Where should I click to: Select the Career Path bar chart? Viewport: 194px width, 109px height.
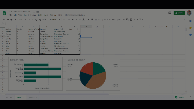(35, 74)
